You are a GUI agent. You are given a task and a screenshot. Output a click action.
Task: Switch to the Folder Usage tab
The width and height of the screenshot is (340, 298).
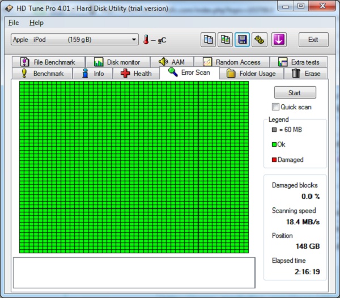[x=252, y=74]
